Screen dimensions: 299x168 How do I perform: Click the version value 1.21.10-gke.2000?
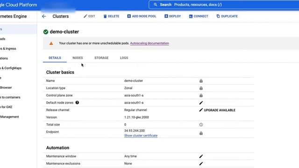click(x=136, y=117)
